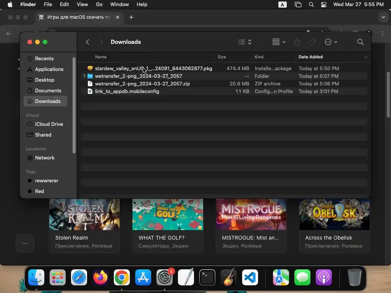This screenshot has height=293, width=391.
Task: Open WHAT THE GOLF? game thumbnail
Action: pyautogui.click(x=168, y=214)
